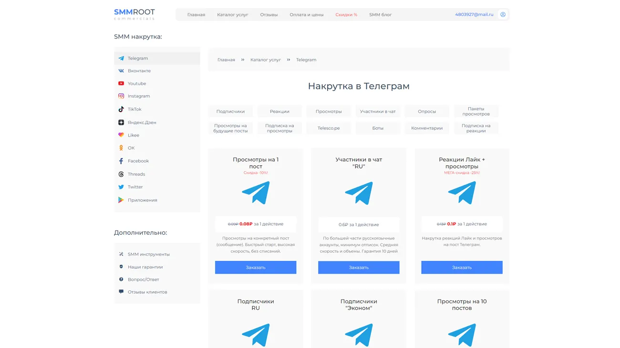Open user profile icon in header
This screenshot has width=620, height=348.
click(x=503, y=15)
